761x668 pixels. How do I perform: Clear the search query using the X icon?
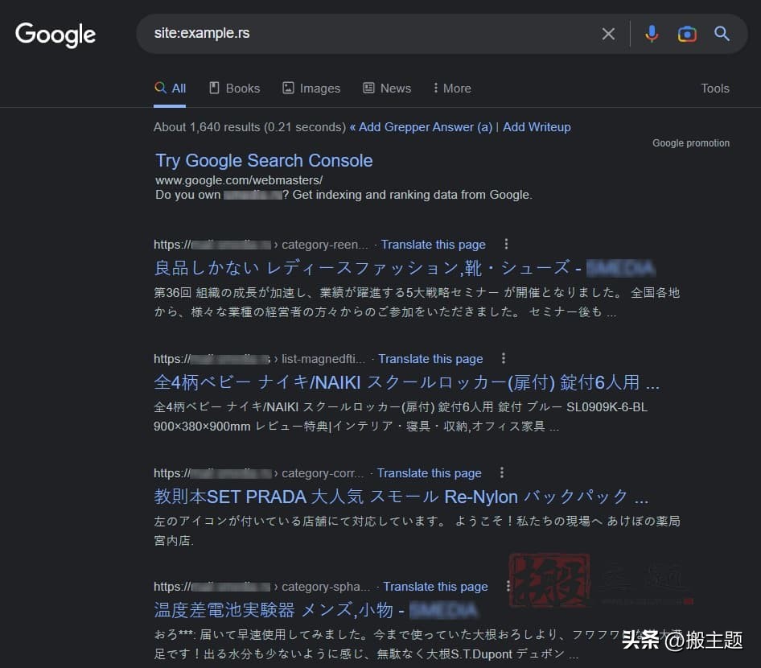click(x=608, y=34)
